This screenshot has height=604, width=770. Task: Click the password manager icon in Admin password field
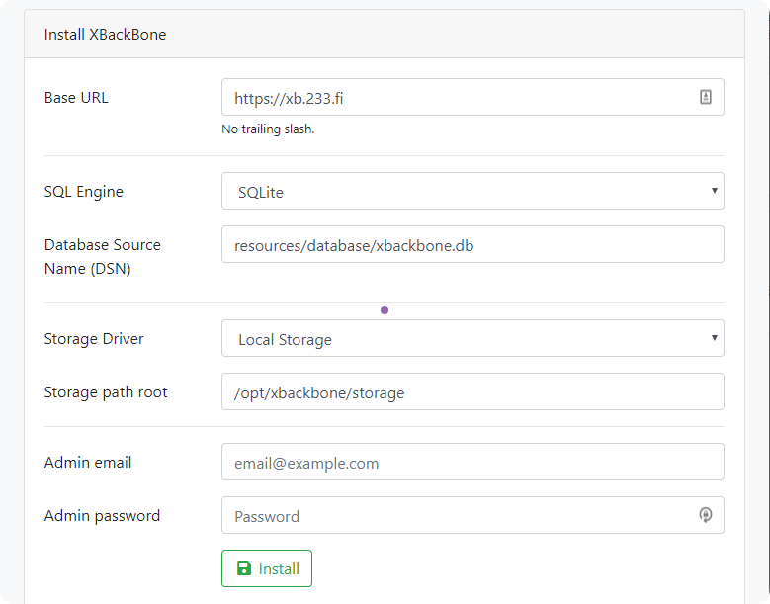[705, 515]
